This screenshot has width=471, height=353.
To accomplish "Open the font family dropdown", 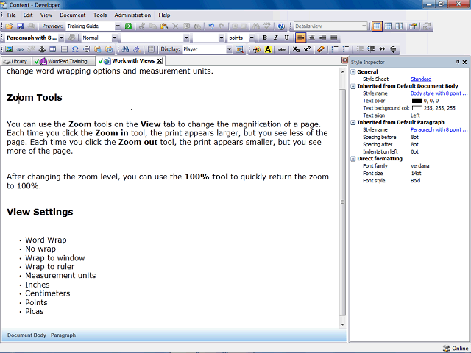I will coord(186,38).
